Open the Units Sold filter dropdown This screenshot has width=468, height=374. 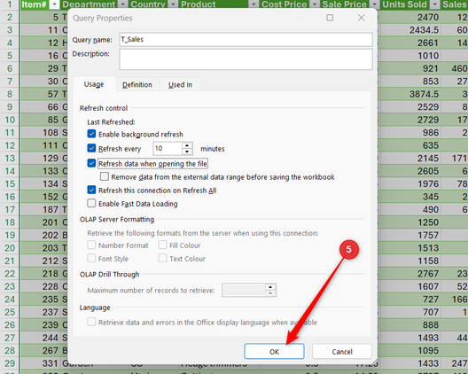(435, 4)
